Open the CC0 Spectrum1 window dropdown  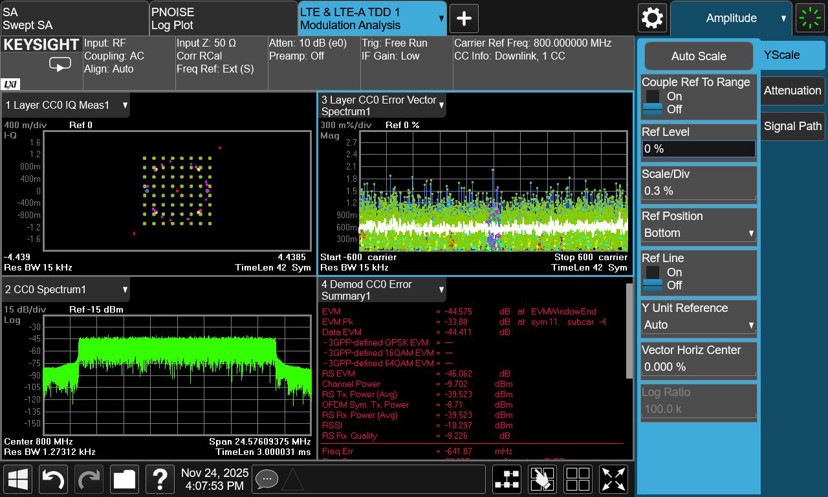click(x=125, y=289)
